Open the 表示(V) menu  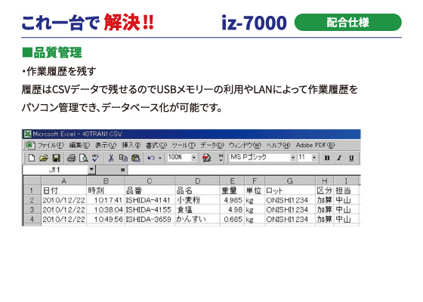pyautogui.click(x=106, y=145)
